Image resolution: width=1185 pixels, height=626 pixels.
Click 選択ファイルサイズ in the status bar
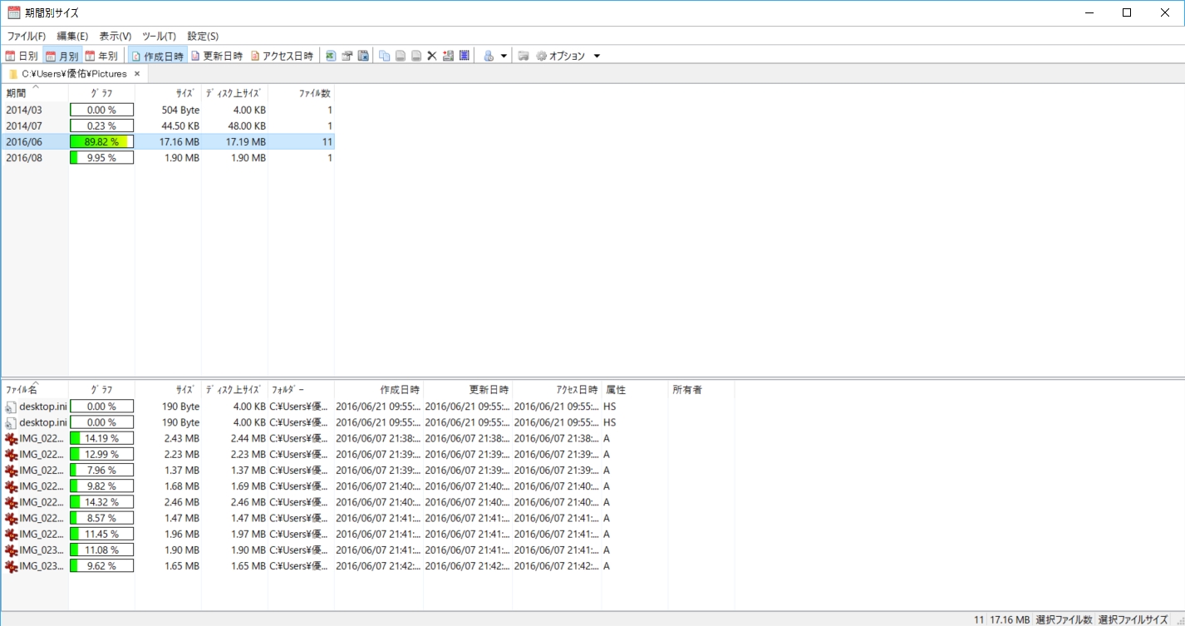(x=1133, y=619)
